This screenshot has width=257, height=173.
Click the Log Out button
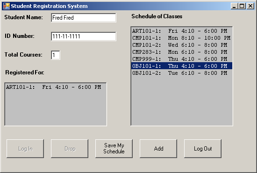pos(203,149)
